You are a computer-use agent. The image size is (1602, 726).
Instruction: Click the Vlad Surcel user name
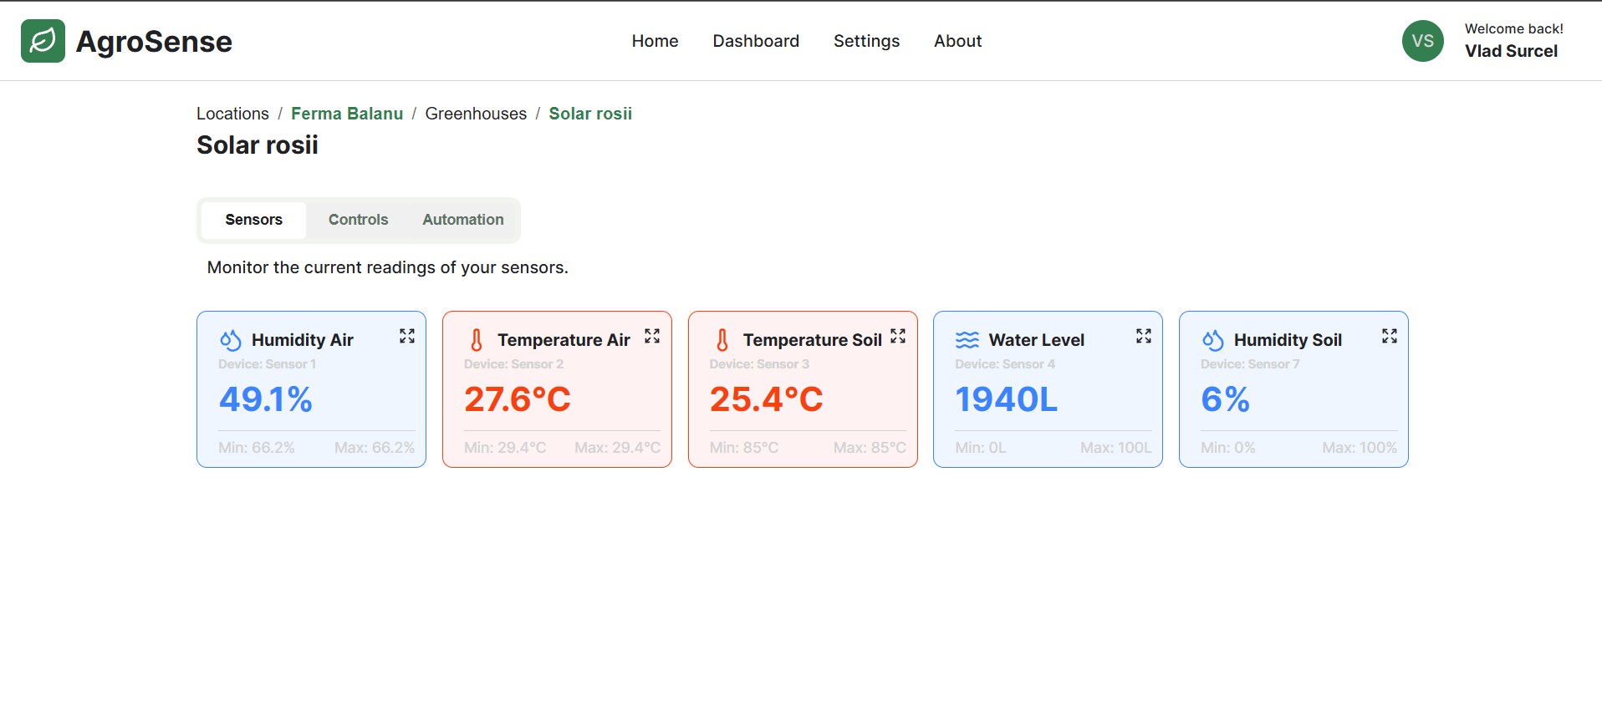[1511, 51]
